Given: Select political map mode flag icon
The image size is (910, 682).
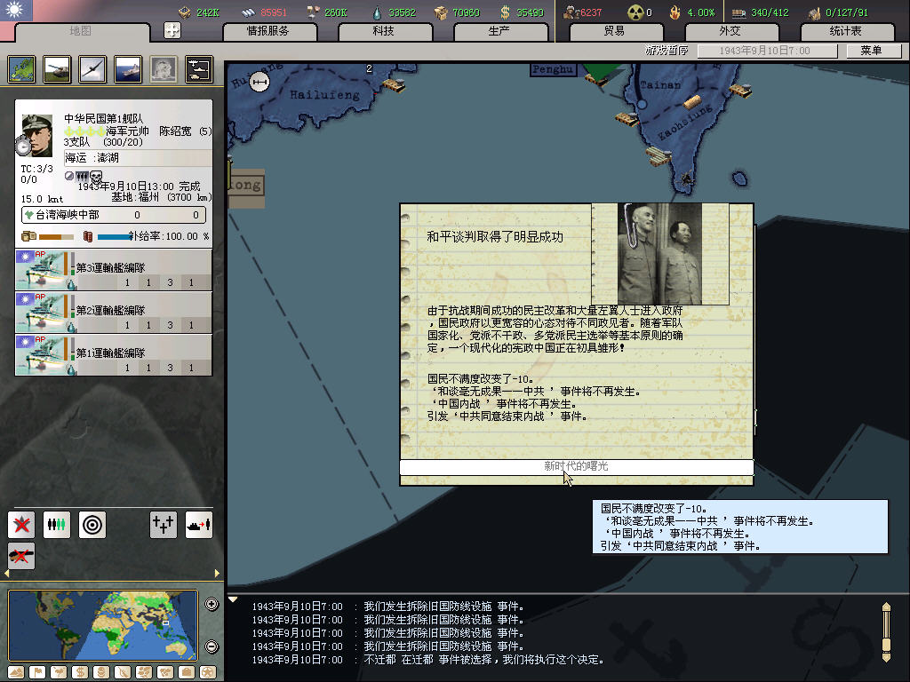Looking at the screenshot, I should click(x=37, y=673).
